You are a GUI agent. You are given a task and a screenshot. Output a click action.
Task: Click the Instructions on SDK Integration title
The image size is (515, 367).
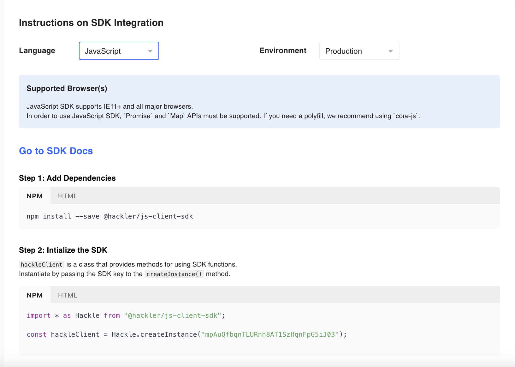point(91,23)
